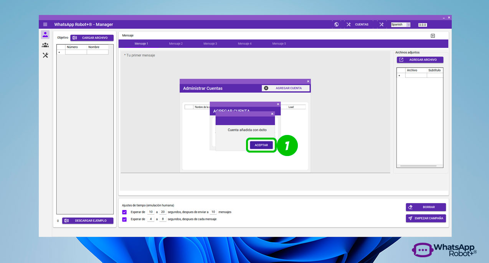Open the Spanish language dropdown

tap(401, 25)
